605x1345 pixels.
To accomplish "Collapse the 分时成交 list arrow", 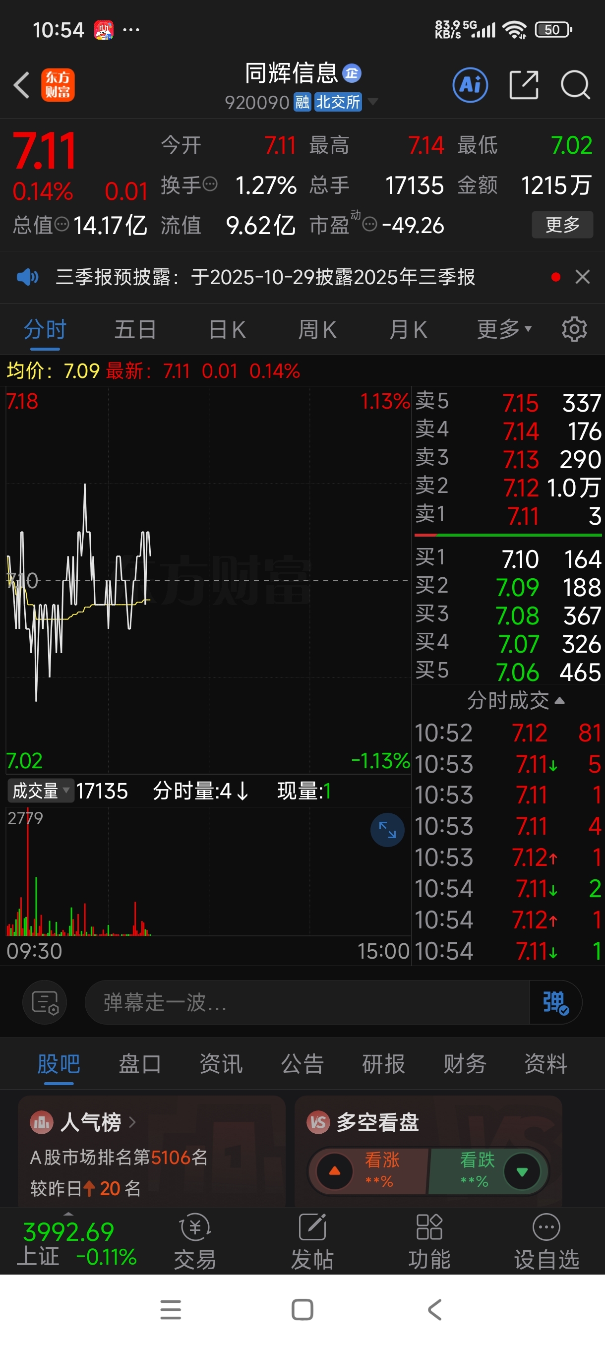I will click(x=559, y=700).
